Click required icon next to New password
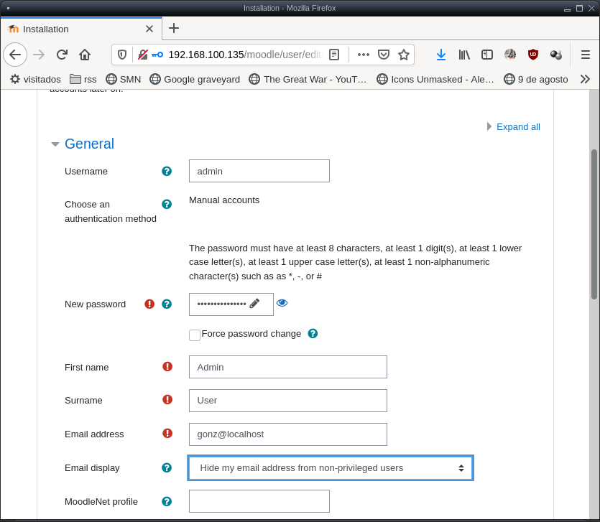Viewport: 600px width, 522px height. tap(149, 304)
